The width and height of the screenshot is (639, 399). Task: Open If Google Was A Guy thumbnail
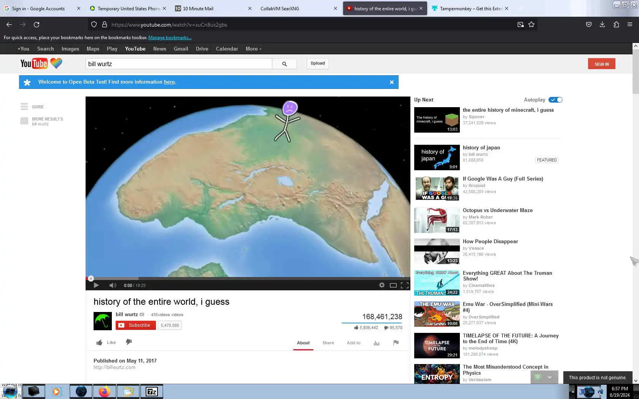pyautogui.click(x=437, y=188)
